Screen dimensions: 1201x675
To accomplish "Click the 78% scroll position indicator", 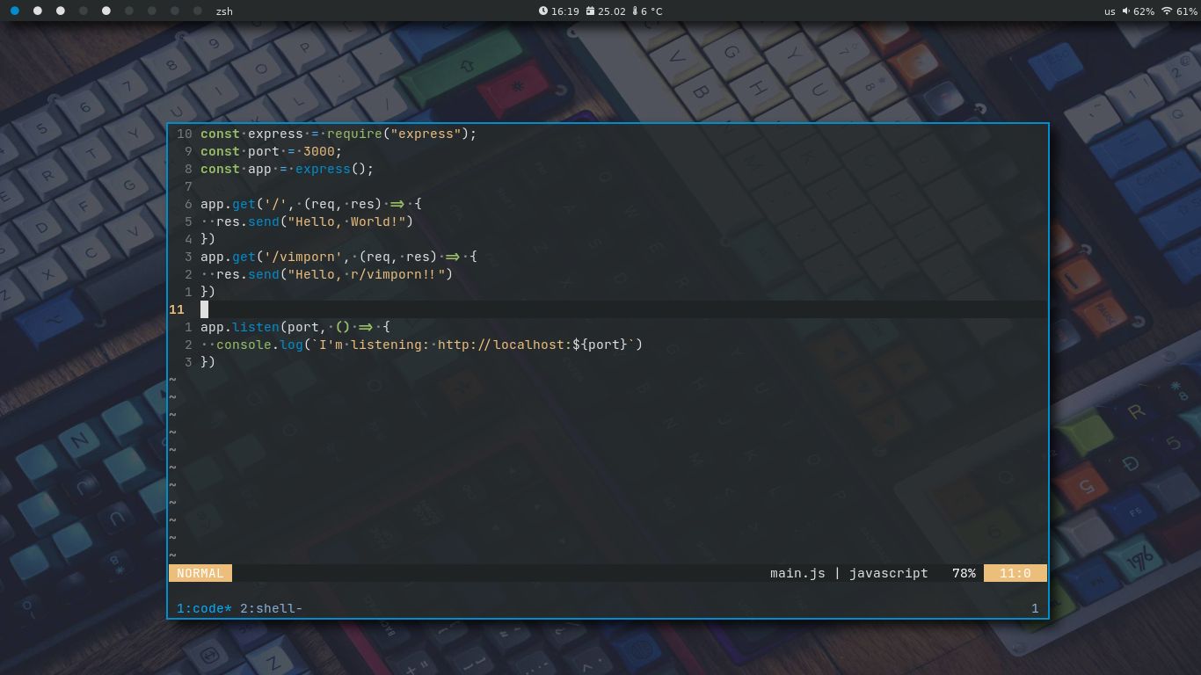I will [x=964, y=573].
